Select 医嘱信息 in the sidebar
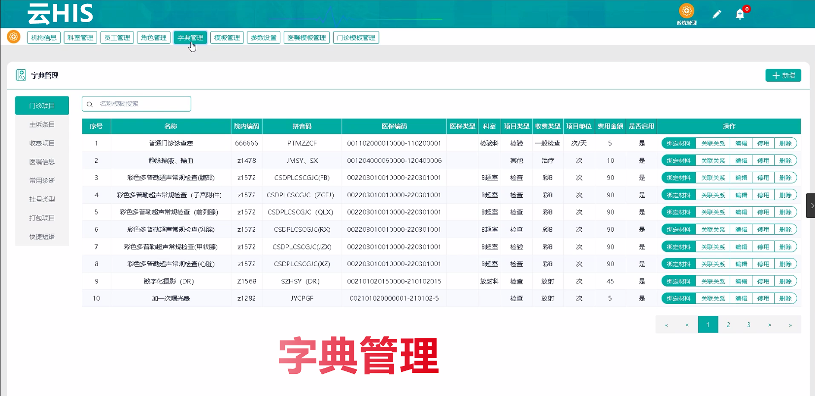This screenshot has width=815, height=396. coord(42,162)
